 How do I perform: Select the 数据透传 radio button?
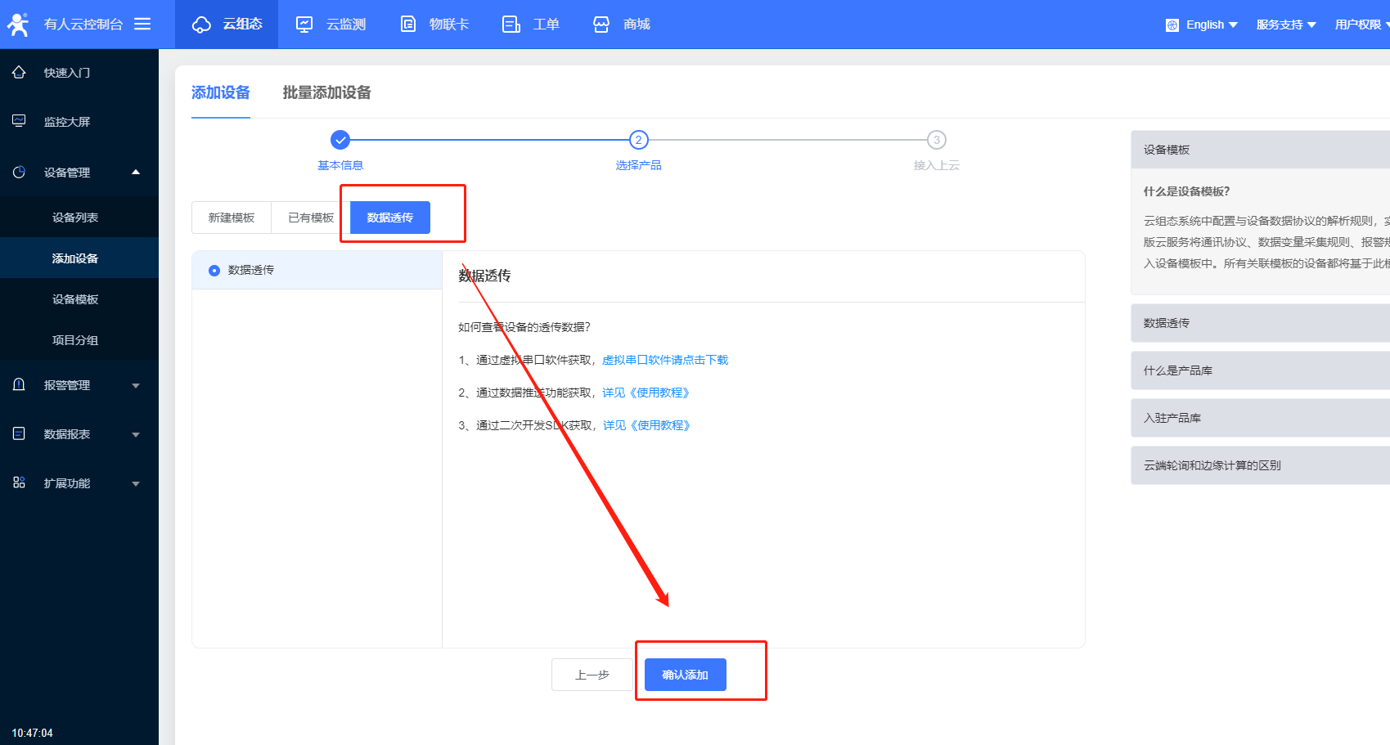pos(214,270)
